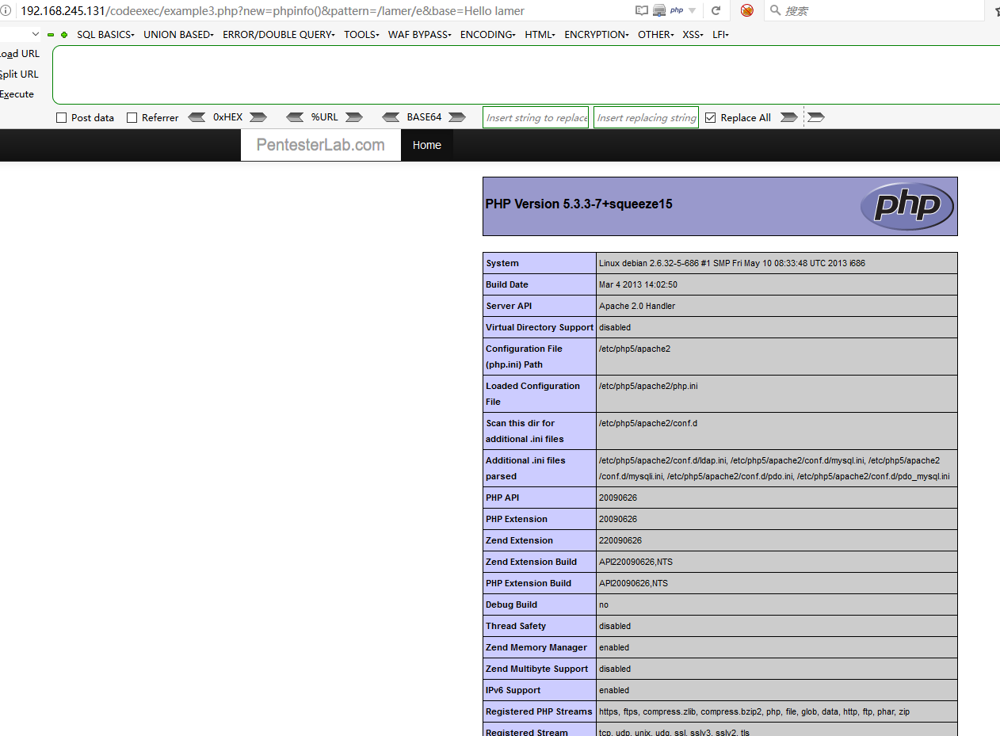The width and height of the screenshot is (1000, 736).
Task: Open the ERROR/DOUBLE QUERY menu
Action: coord(279,35)
